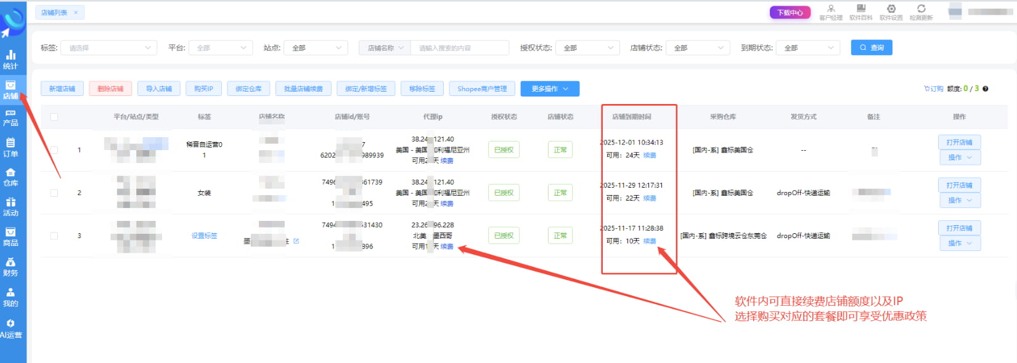Click store 续费 link next to 可用: 10天

pyautogui.click(x=650, y=241)
